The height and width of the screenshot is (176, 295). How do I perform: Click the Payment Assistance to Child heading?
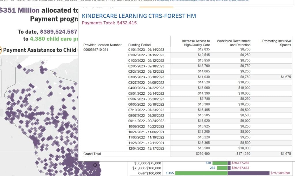[40, 50]
